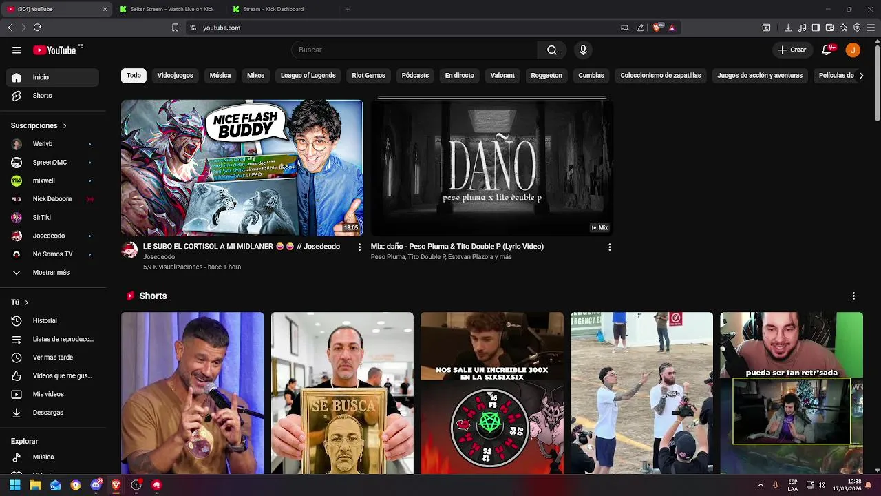Open SpreenDMC subscription channel

(52, 163)
